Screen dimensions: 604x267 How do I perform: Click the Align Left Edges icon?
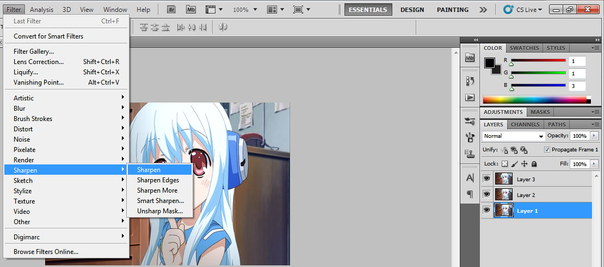click(x=181, y=27)
